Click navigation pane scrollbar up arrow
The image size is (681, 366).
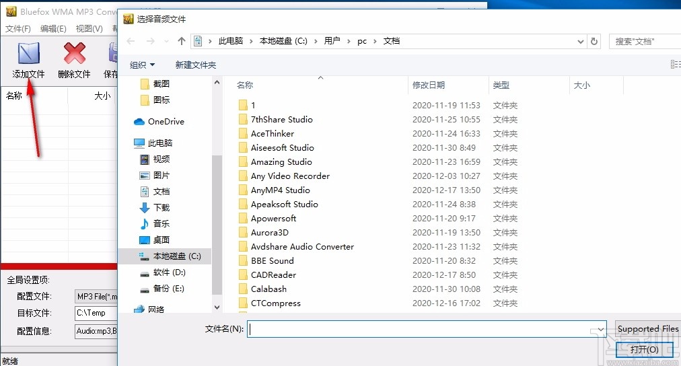217,82
